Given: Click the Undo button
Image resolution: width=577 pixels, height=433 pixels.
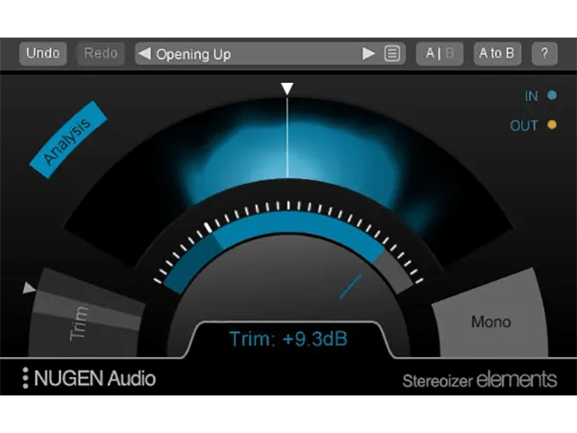Looking at the screenshot, I should pos(42,53).
